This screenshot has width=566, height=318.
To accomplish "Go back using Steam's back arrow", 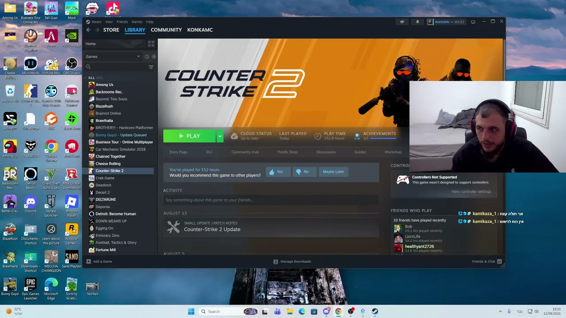I will point(88,30).
